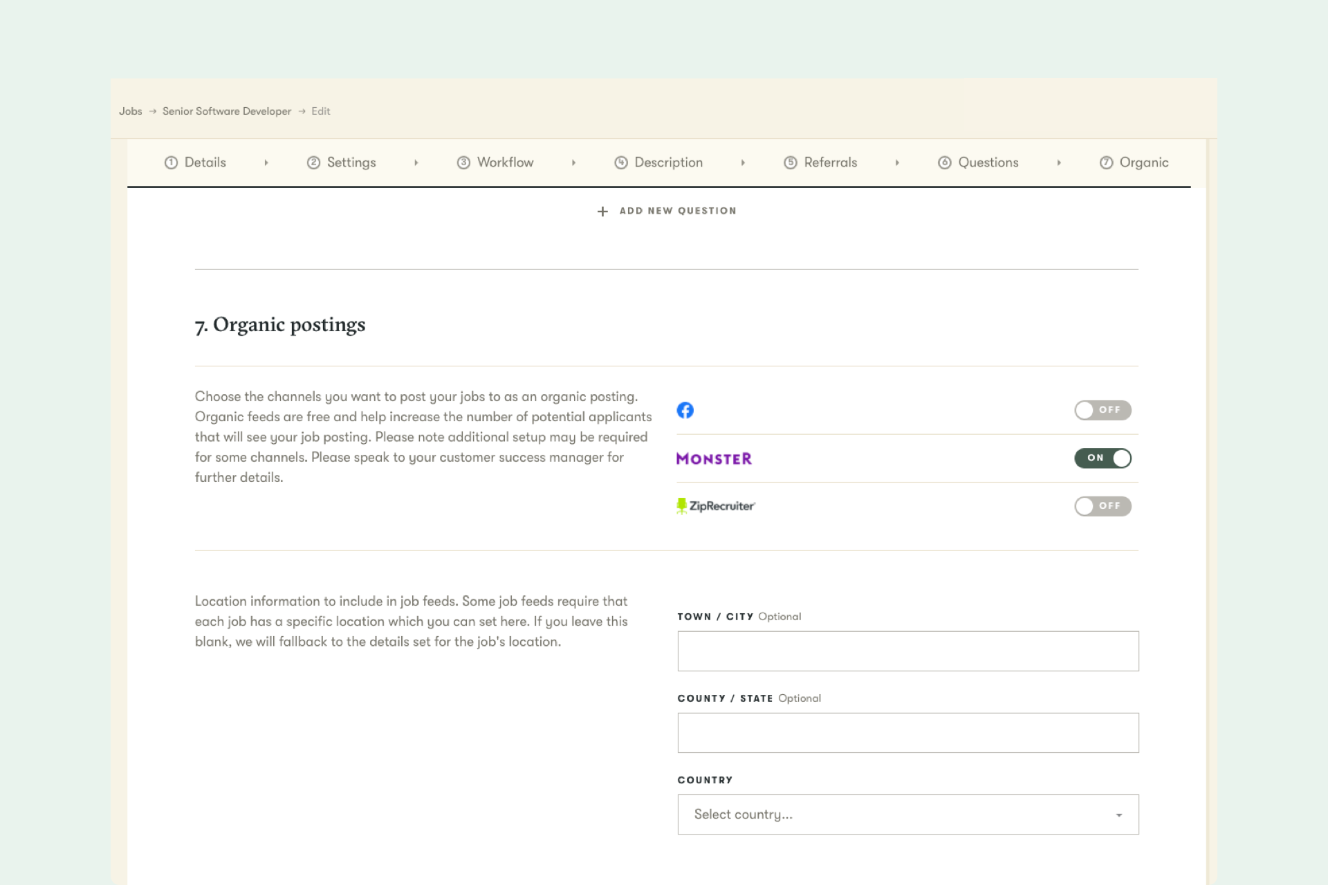Open the Select country dropdown
This screenshot has height=885, width=1328.
click(x=907, y=814)
